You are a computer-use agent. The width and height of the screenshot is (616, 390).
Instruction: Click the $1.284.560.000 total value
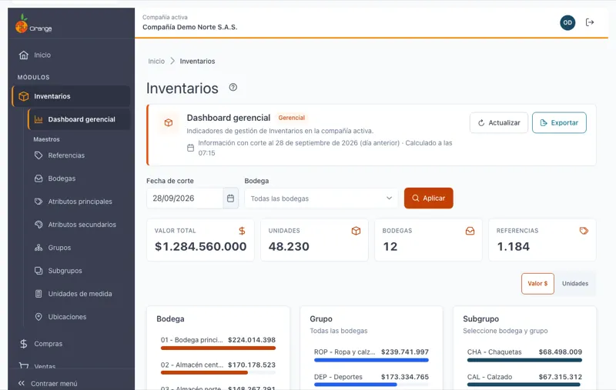pyautogui.click(x=201, y=246)
